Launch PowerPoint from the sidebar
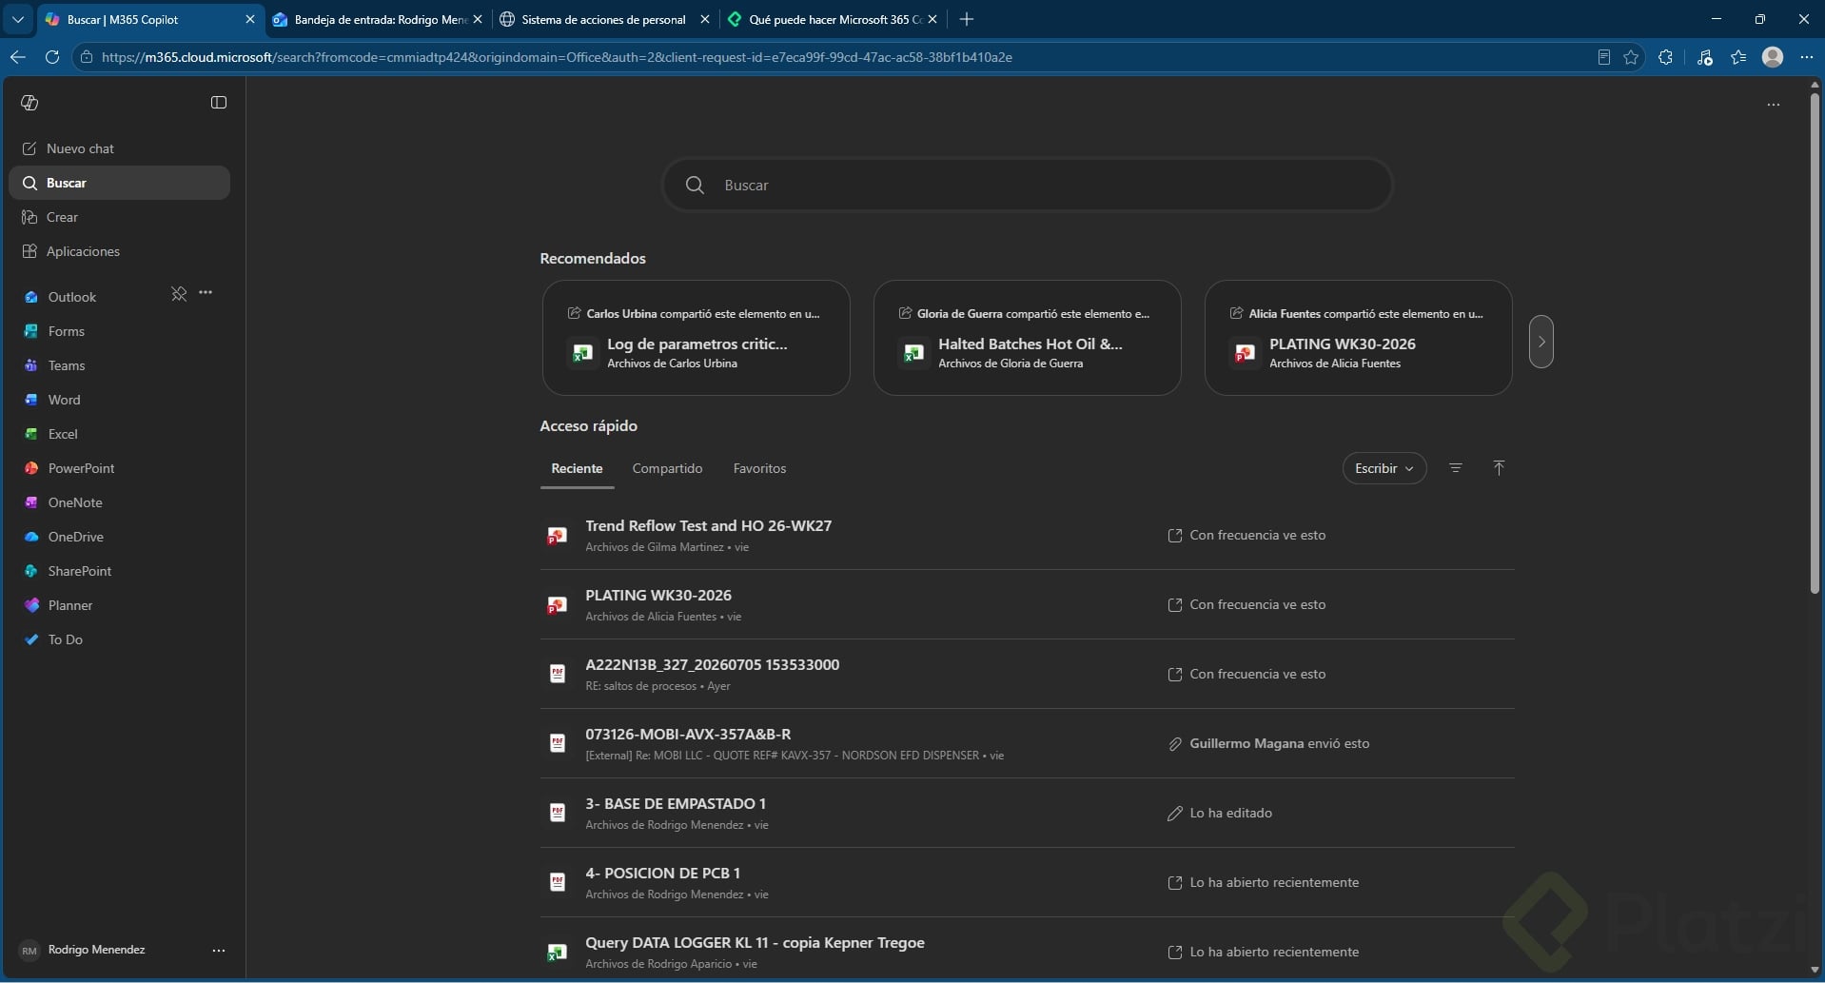1825x983 pixels. click(x=120, y=468)
